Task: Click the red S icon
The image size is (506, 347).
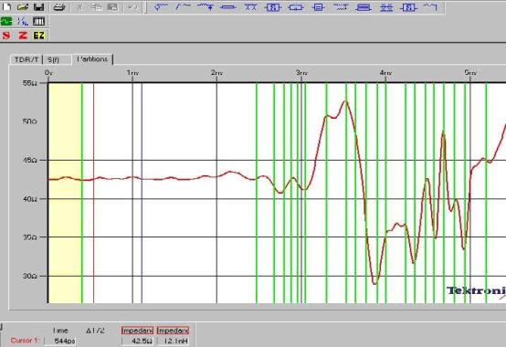Action: tap(6, 35)
